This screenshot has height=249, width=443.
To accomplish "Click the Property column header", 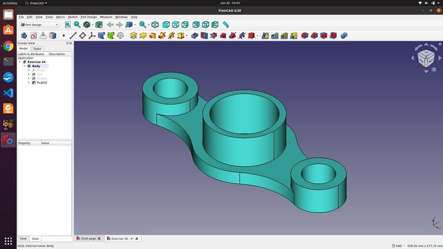I will pos(28,143).
